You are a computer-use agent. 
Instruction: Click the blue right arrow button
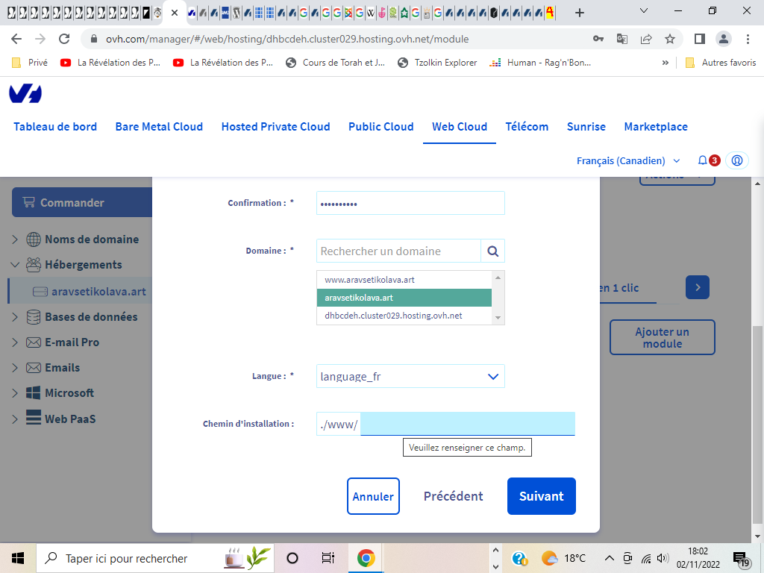click(697, 287)
